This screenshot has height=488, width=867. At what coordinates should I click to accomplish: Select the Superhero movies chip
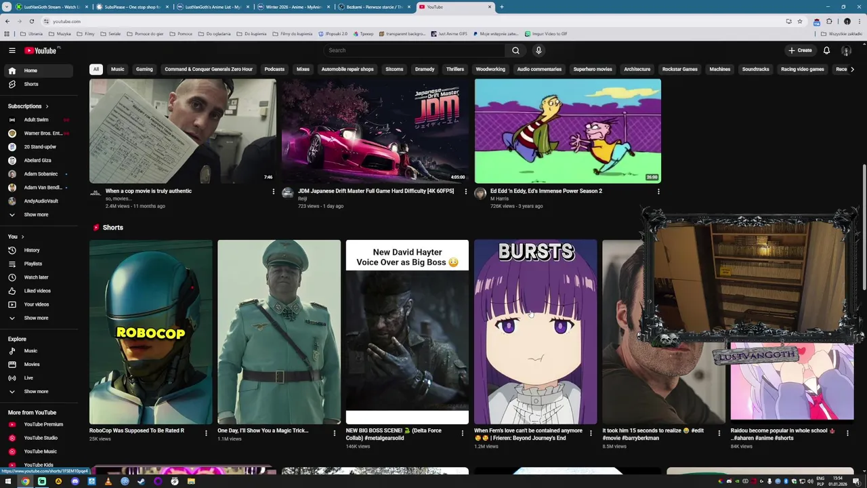(x=593, y=69)
